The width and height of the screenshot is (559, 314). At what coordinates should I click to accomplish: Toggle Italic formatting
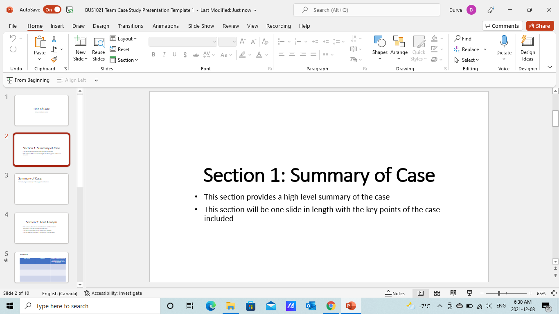164,55
